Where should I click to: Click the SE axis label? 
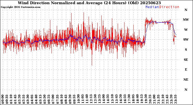tap(186, 60)
